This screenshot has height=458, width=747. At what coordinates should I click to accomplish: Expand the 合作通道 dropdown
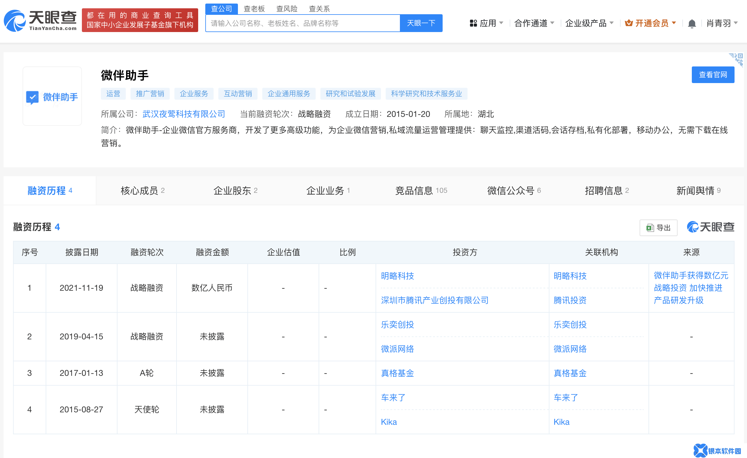tap(534, 23)
